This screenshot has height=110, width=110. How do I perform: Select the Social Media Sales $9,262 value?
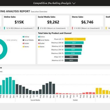coord(53,22)
